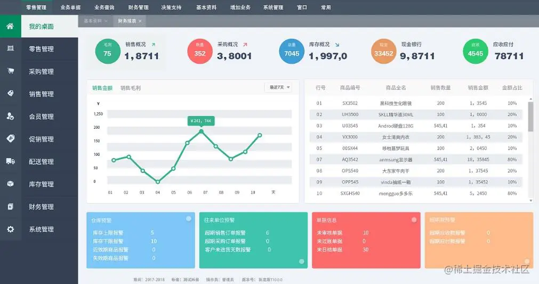Click the 会员管理 person icon

tap(10, 116)
